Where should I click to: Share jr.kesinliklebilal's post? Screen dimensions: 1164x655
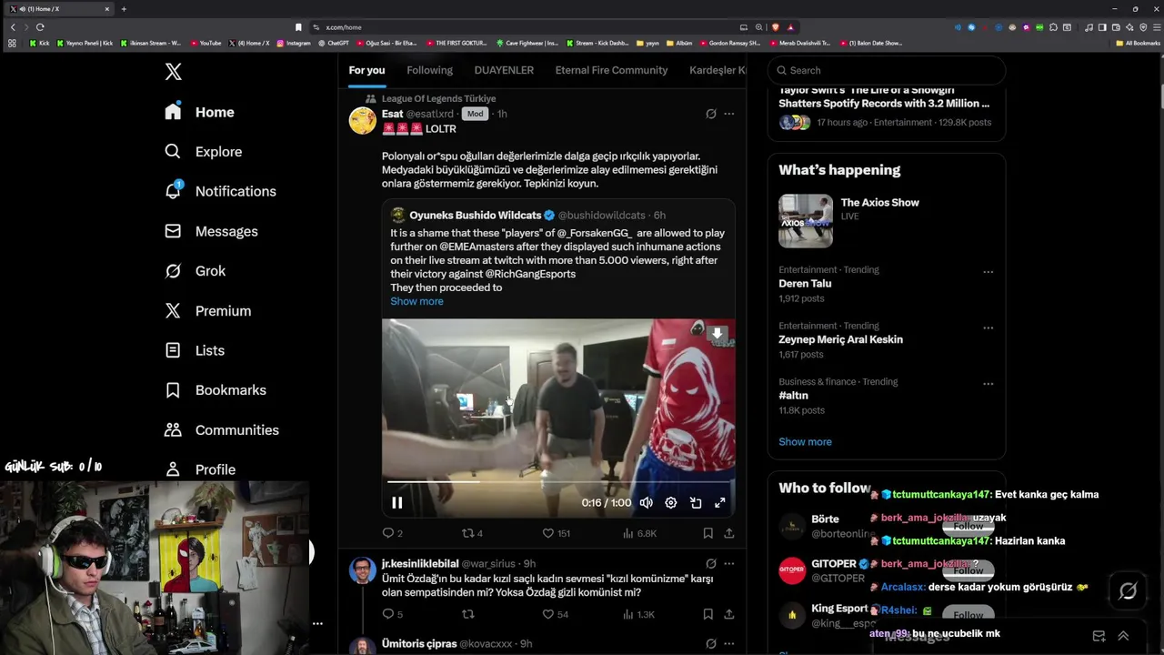(x=728, y=615)
